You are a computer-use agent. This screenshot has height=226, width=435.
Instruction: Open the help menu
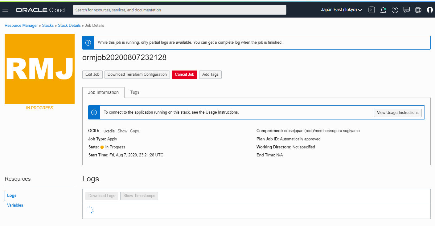(x=395, y=10)
